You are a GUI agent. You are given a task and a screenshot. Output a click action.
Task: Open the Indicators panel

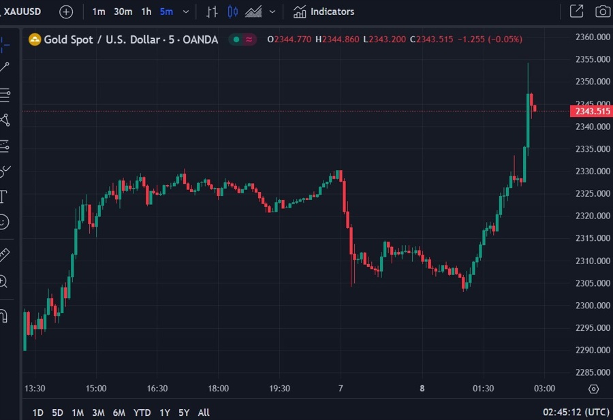(x=324, y=12)
